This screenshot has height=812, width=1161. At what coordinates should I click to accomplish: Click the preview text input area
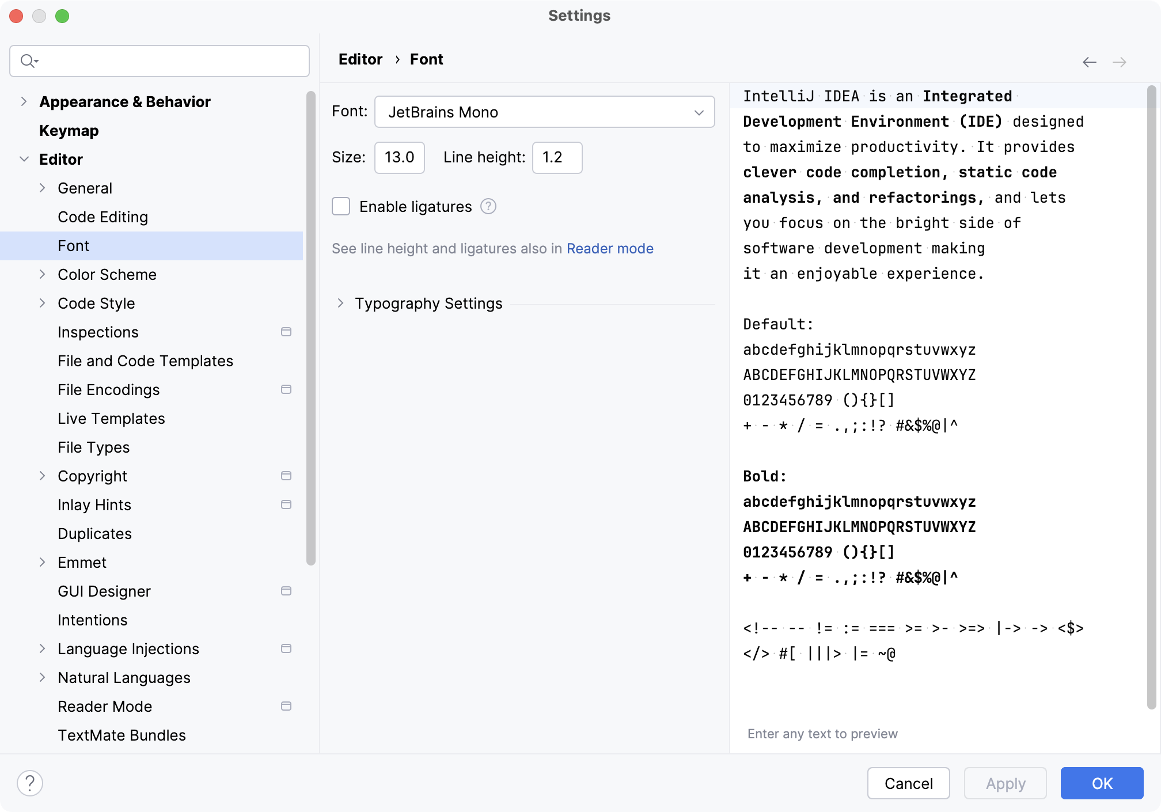(940, 734)
